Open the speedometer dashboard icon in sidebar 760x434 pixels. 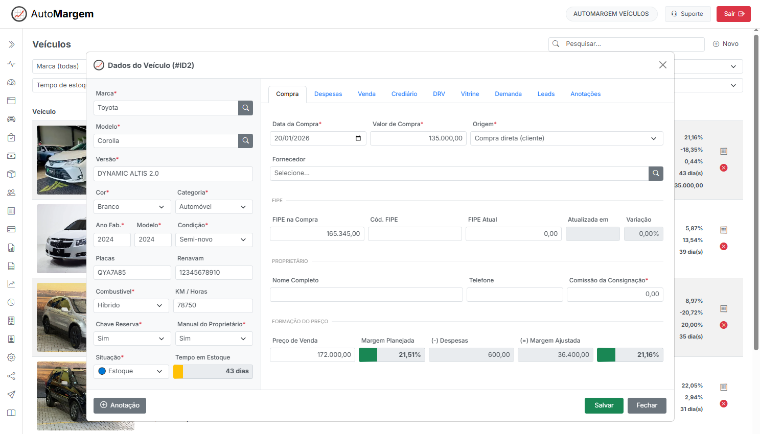pos(11,82)
